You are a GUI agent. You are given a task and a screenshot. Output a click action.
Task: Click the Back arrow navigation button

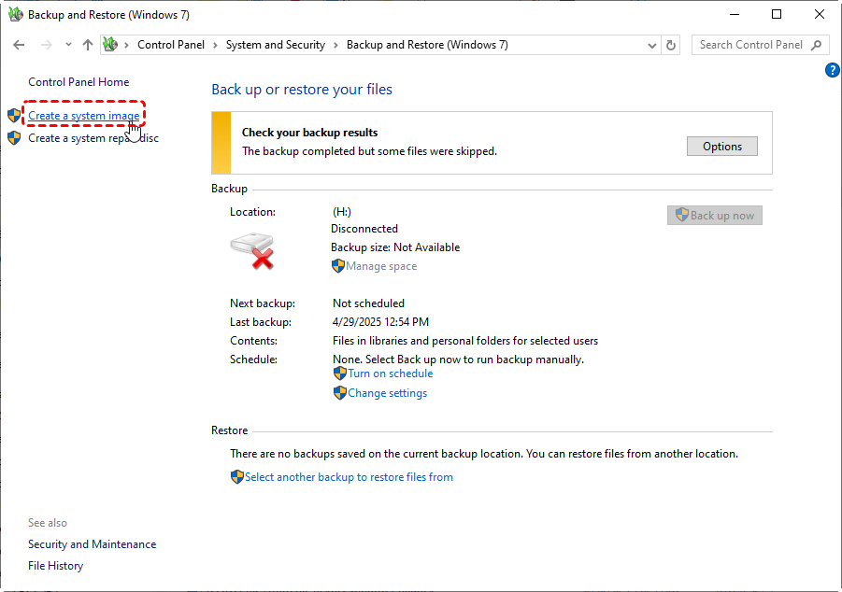coord(19,45)
